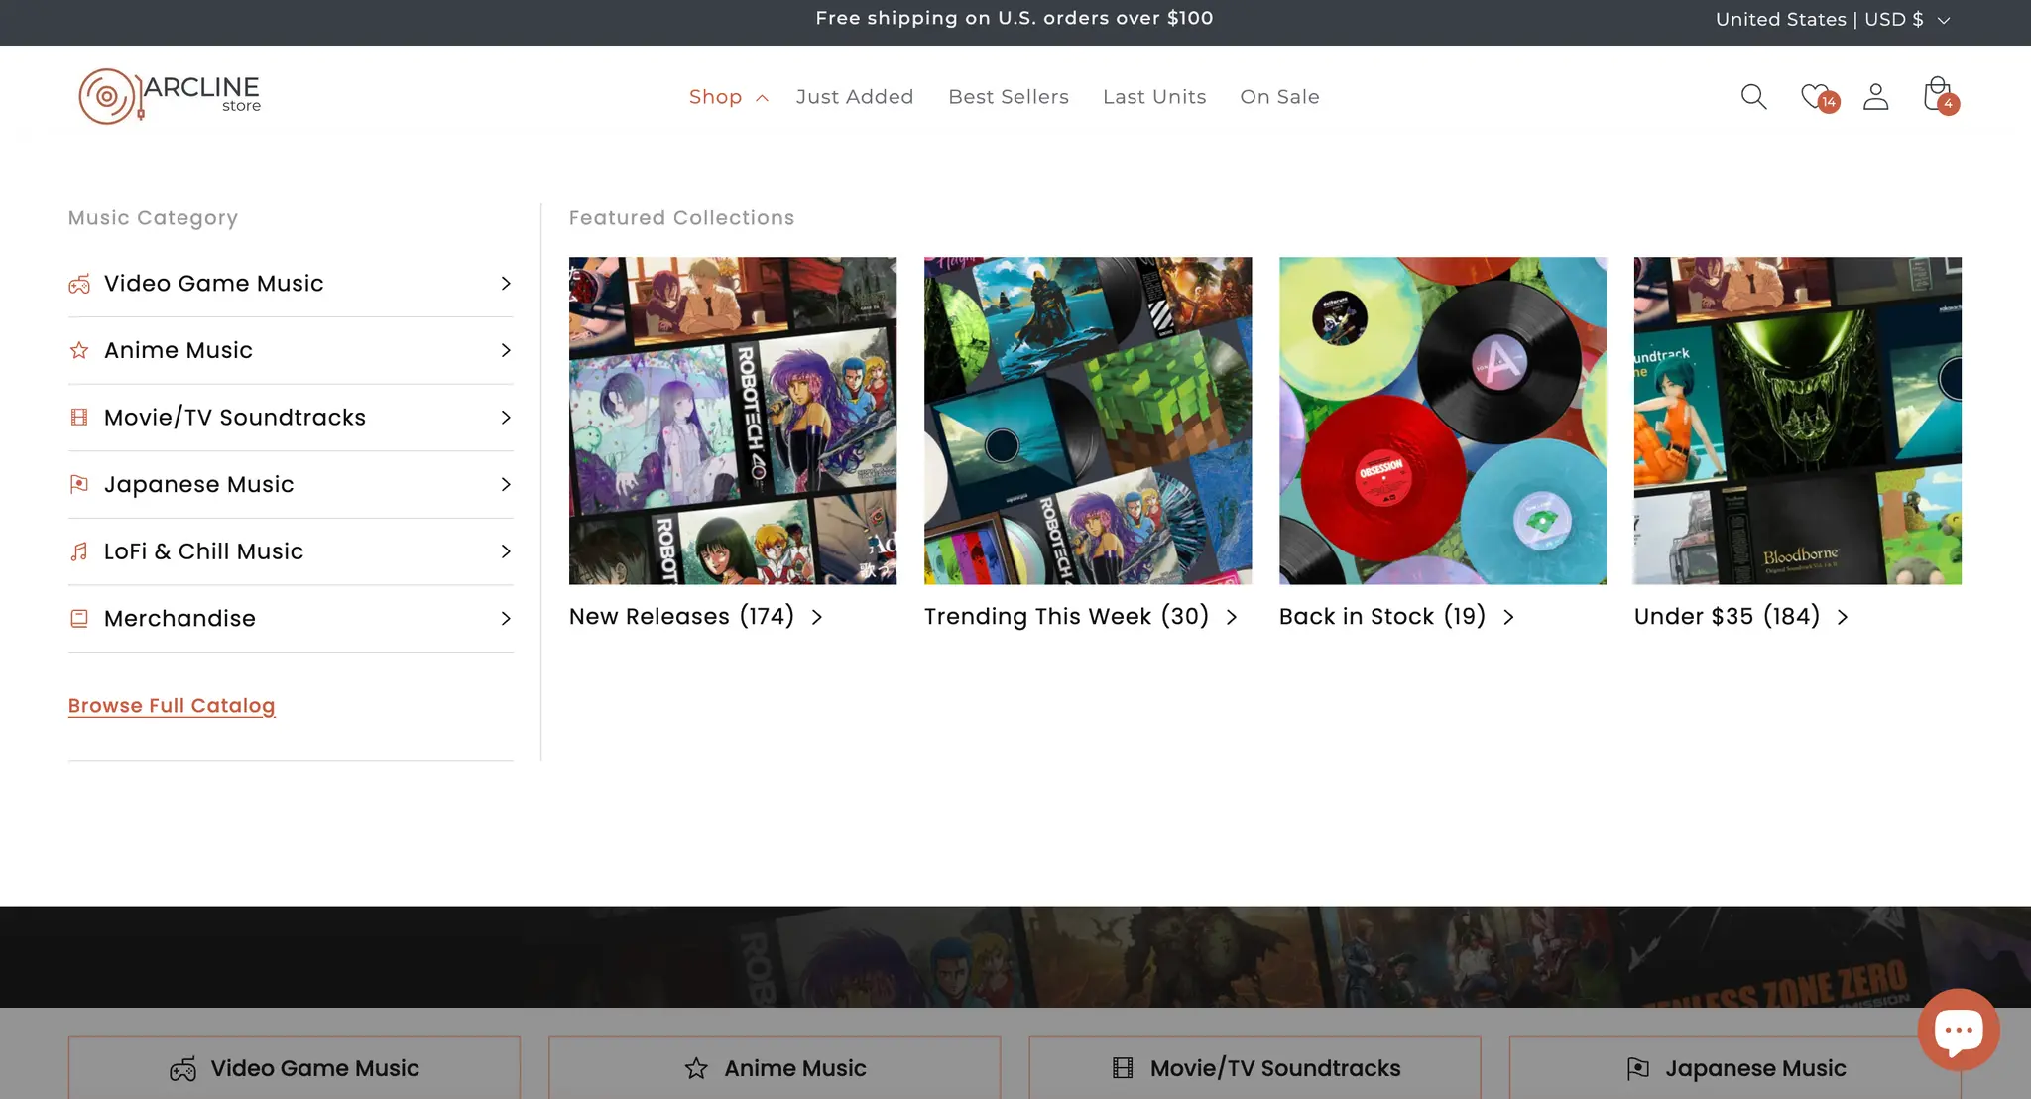
Task: Expand Video Game Music chevron arrow
Action: (x=506, y=284)
